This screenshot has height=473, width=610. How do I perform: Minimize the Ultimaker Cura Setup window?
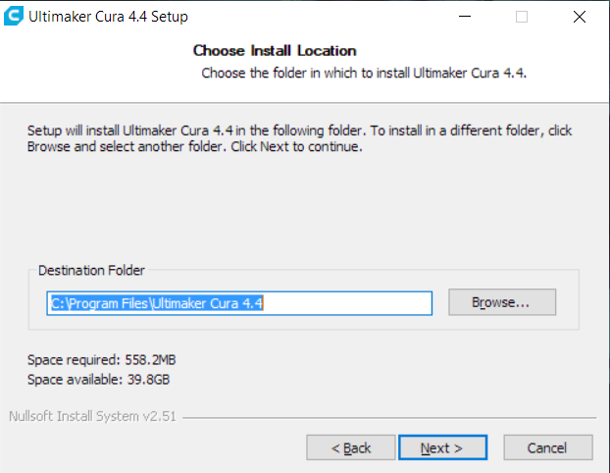pyautogui.click(x=465, y=17)
